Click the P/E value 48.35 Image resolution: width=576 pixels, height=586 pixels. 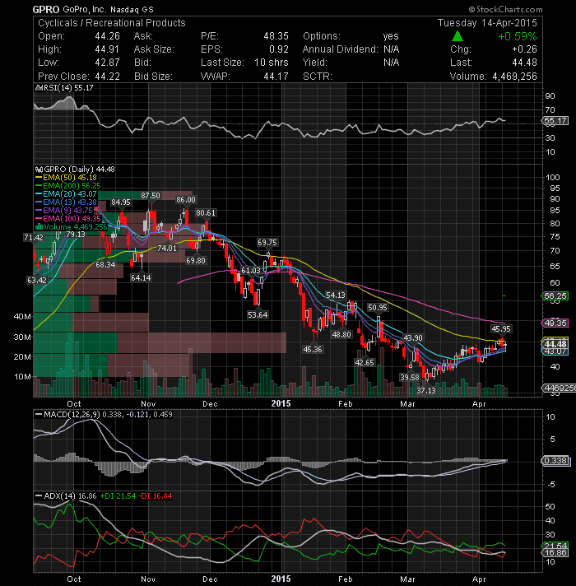[x=276, y=36]
